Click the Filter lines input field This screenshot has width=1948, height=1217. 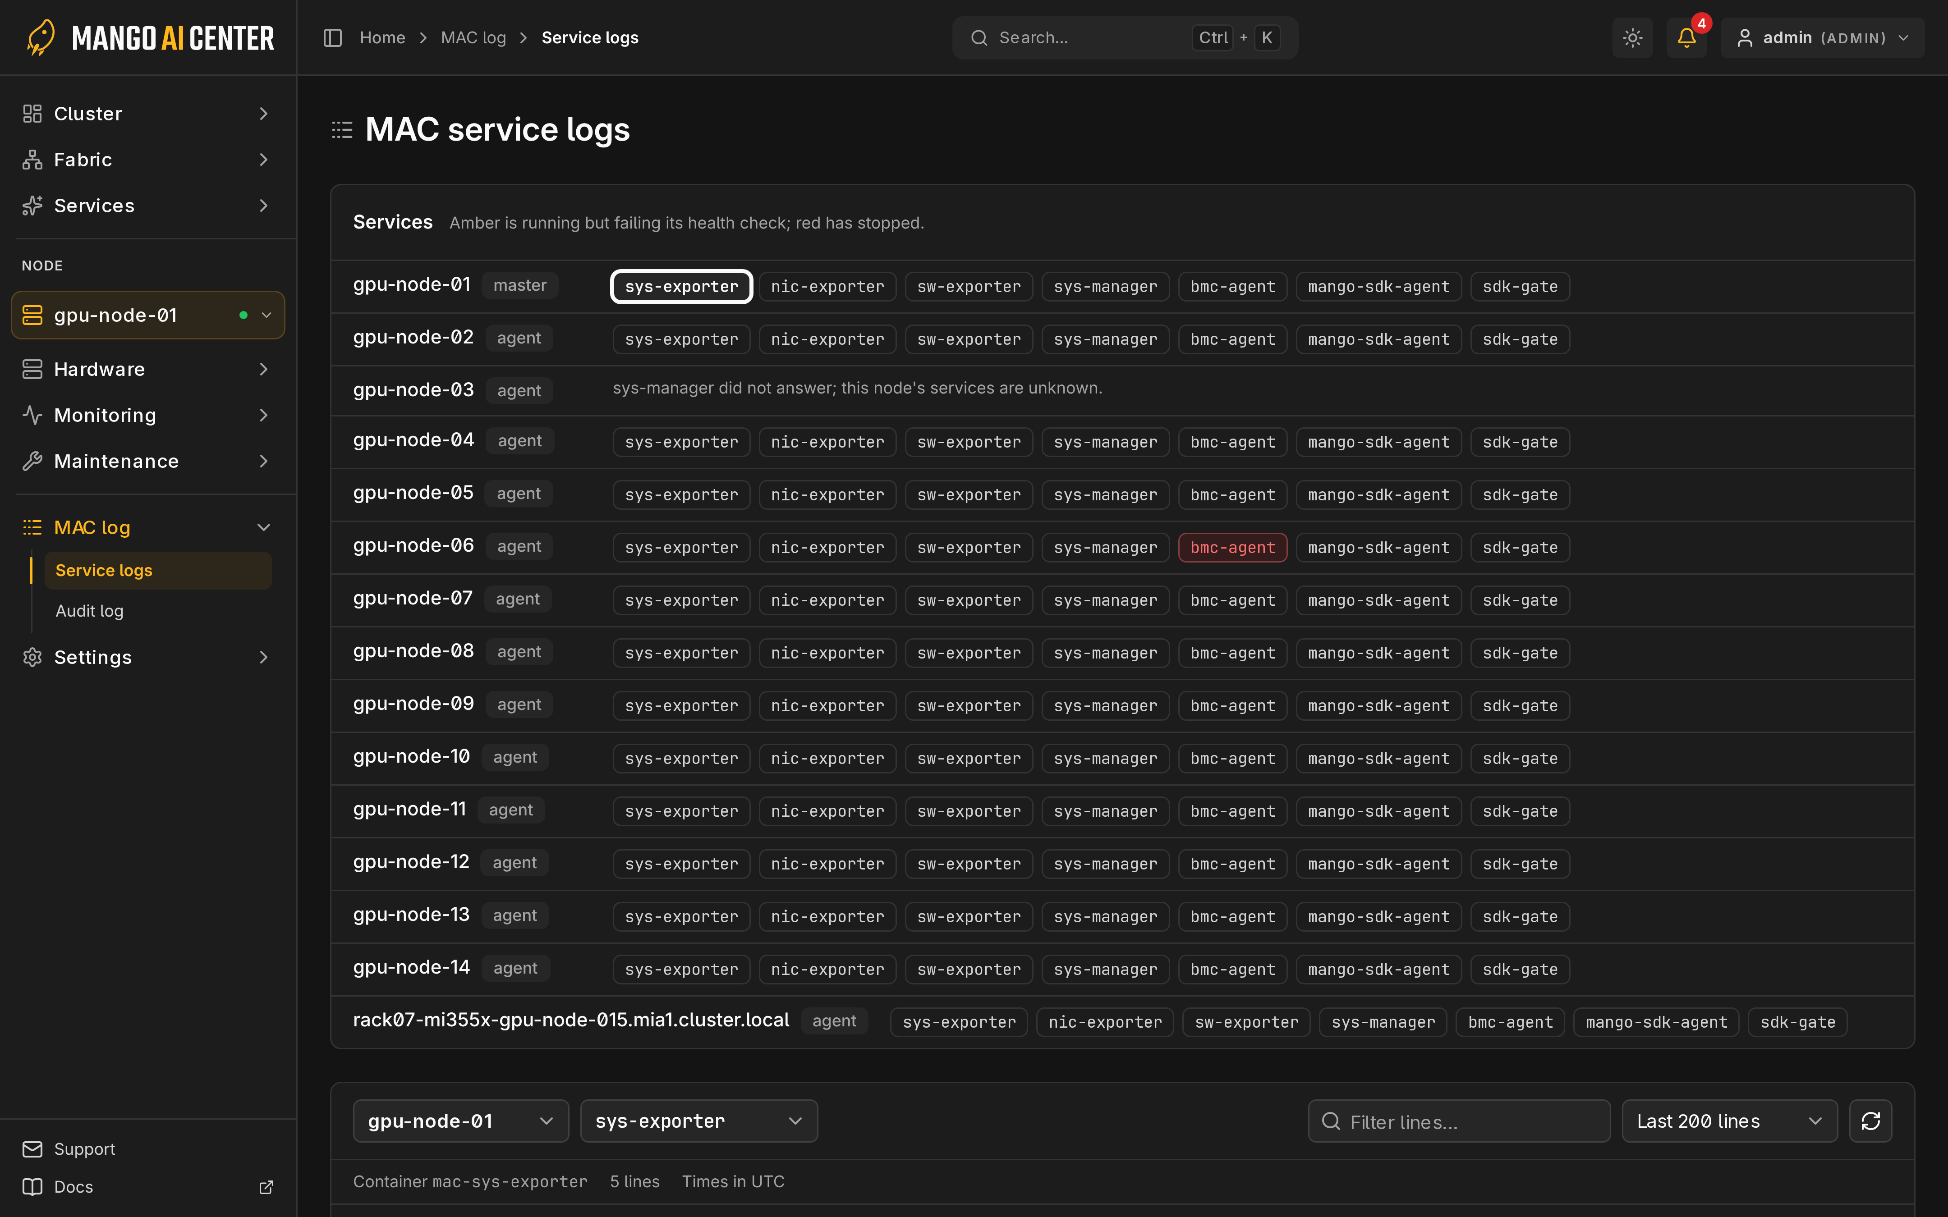[1459, 1121]
